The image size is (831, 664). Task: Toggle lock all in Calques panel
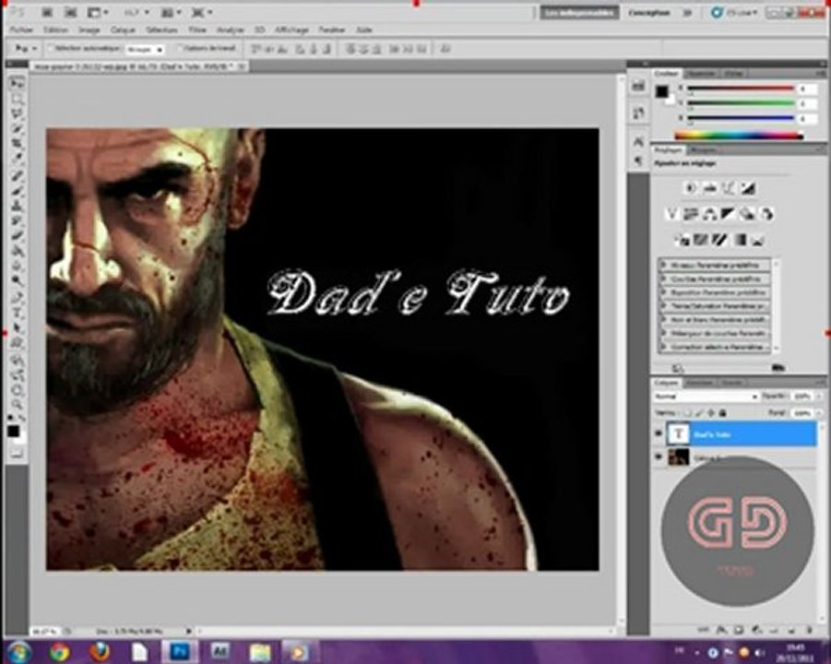click(722, 412)
